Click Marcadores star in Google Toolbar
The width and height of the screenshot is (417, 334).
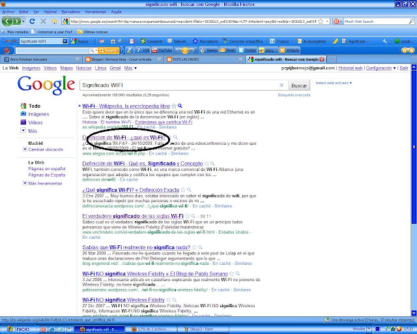click(207, 41)
